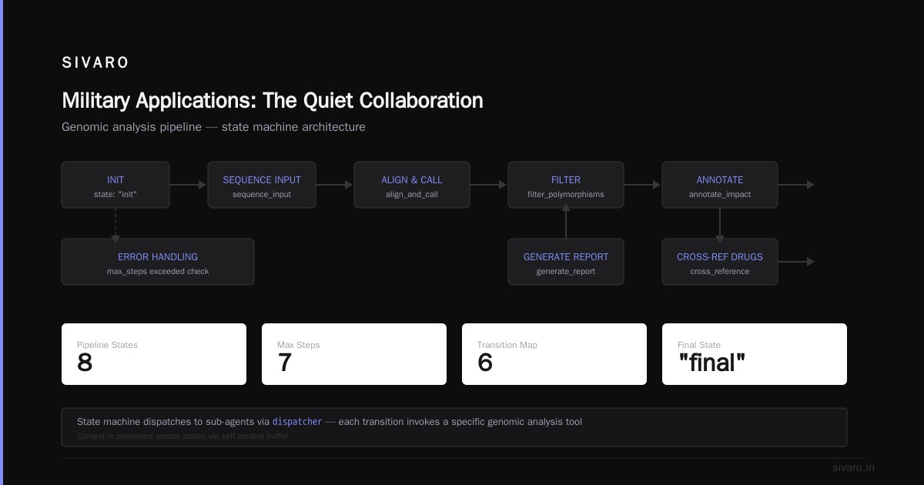The width and height of the screenshot is (924, 485).
Task: Click the GENERATE REPORT node
Action: (x=566, y=262)
